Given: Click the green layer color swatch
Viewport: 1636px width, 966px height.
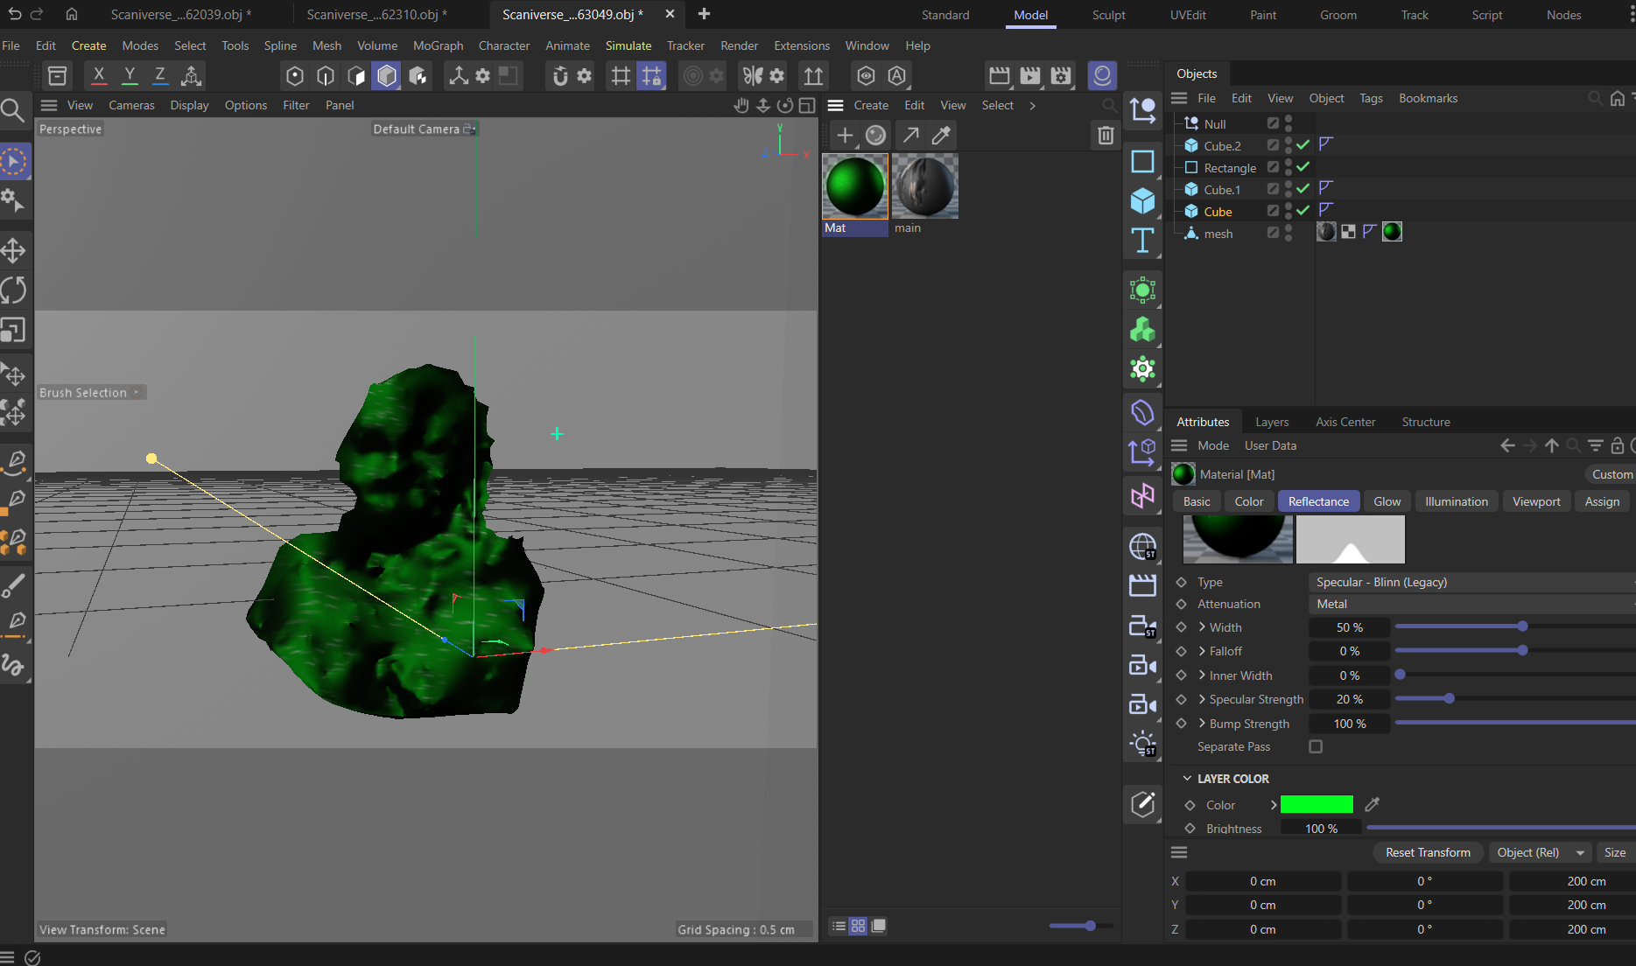Looking at the screenshot, I should point(1316,804).
